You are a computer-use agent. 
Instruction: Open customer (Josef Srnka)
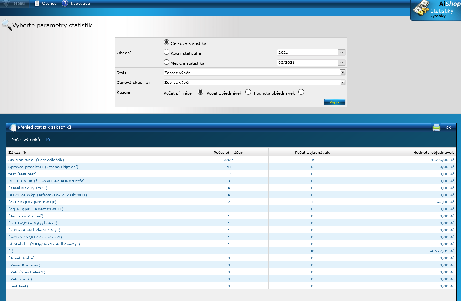coord(21,258)
